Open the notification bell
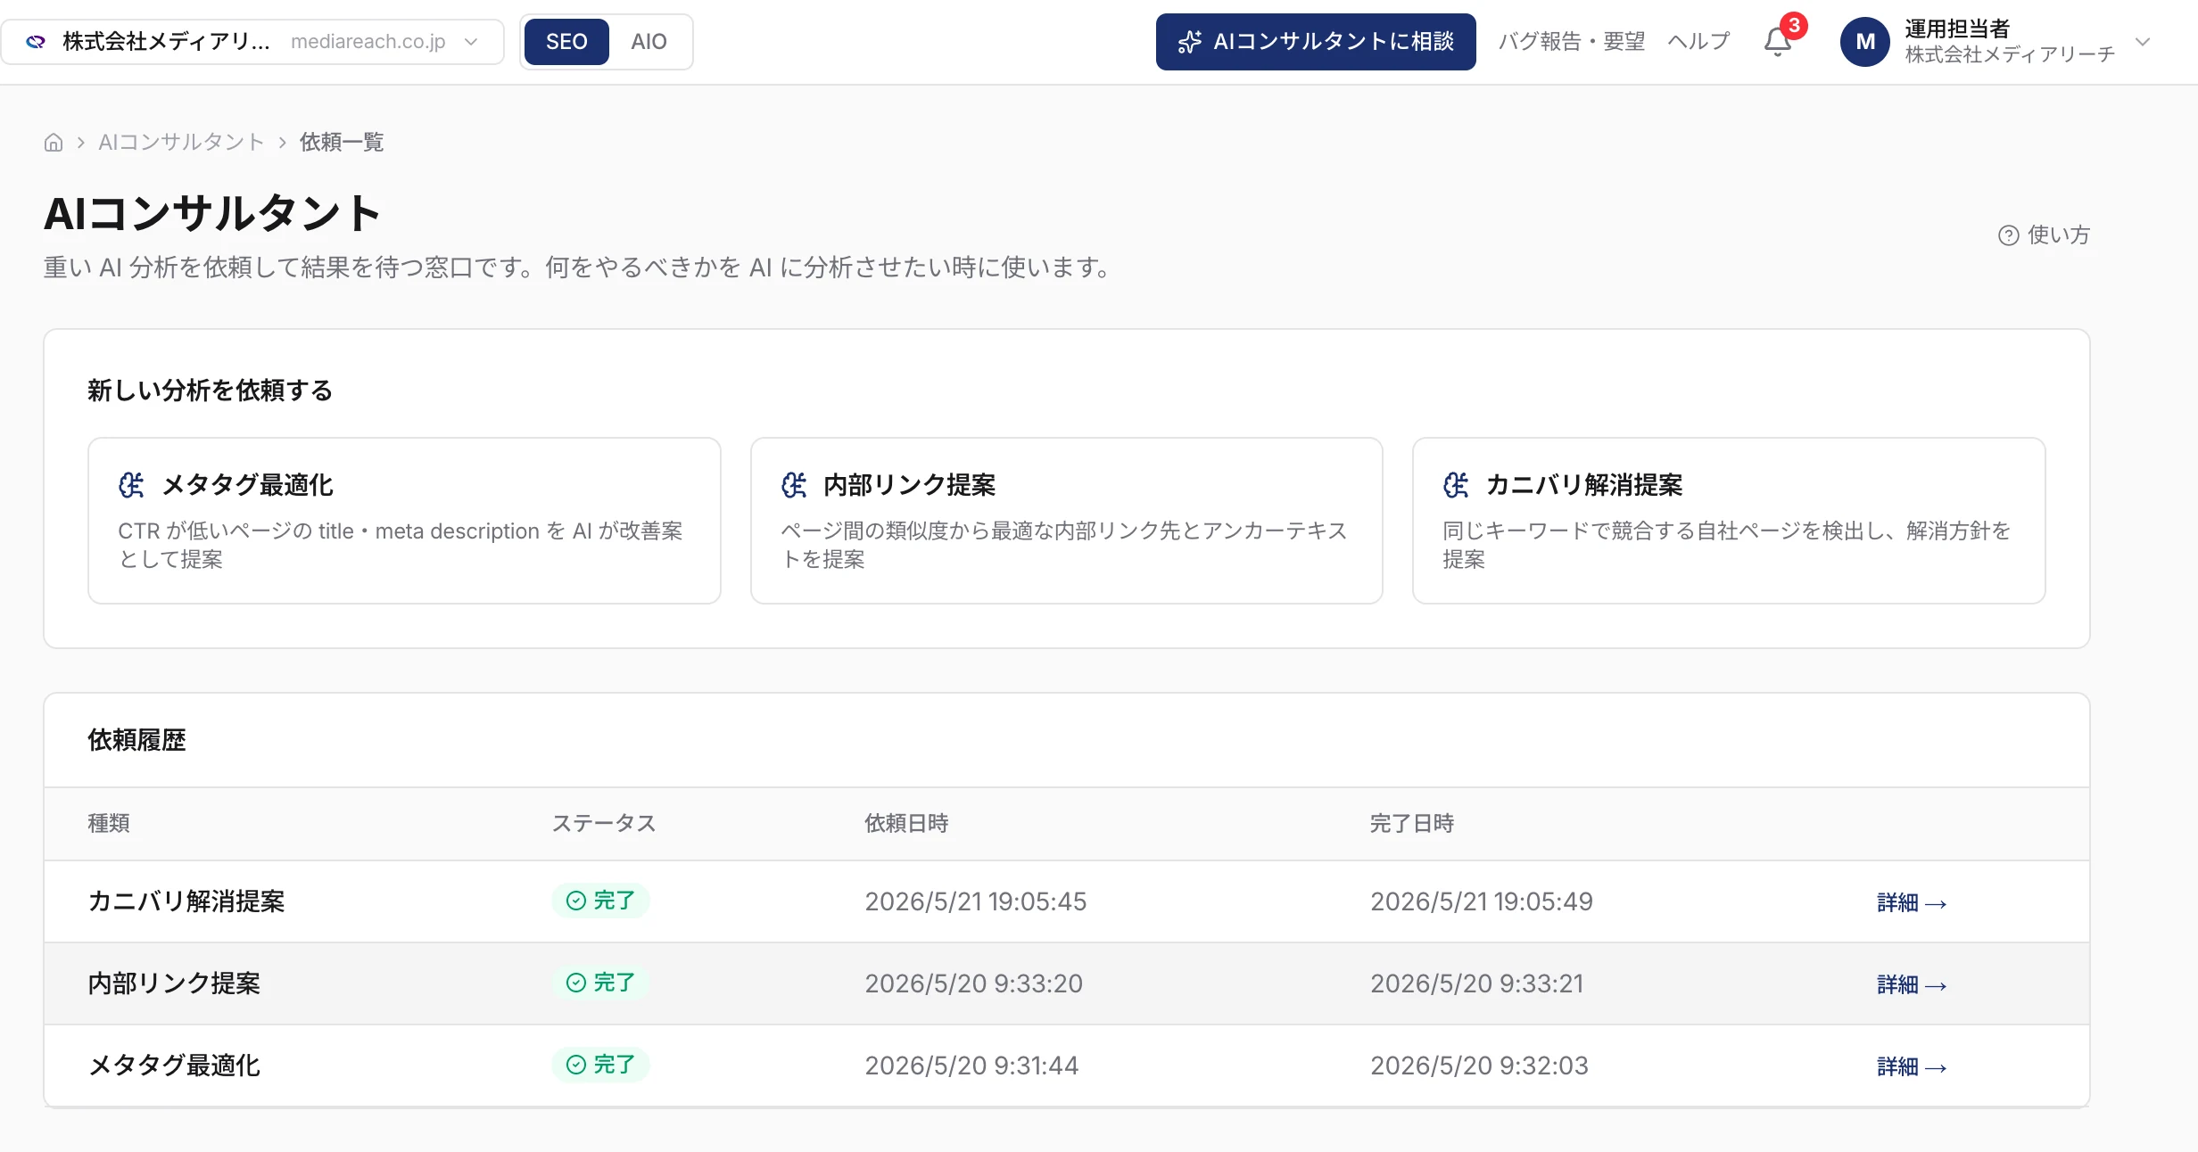 coord(1777,42)
